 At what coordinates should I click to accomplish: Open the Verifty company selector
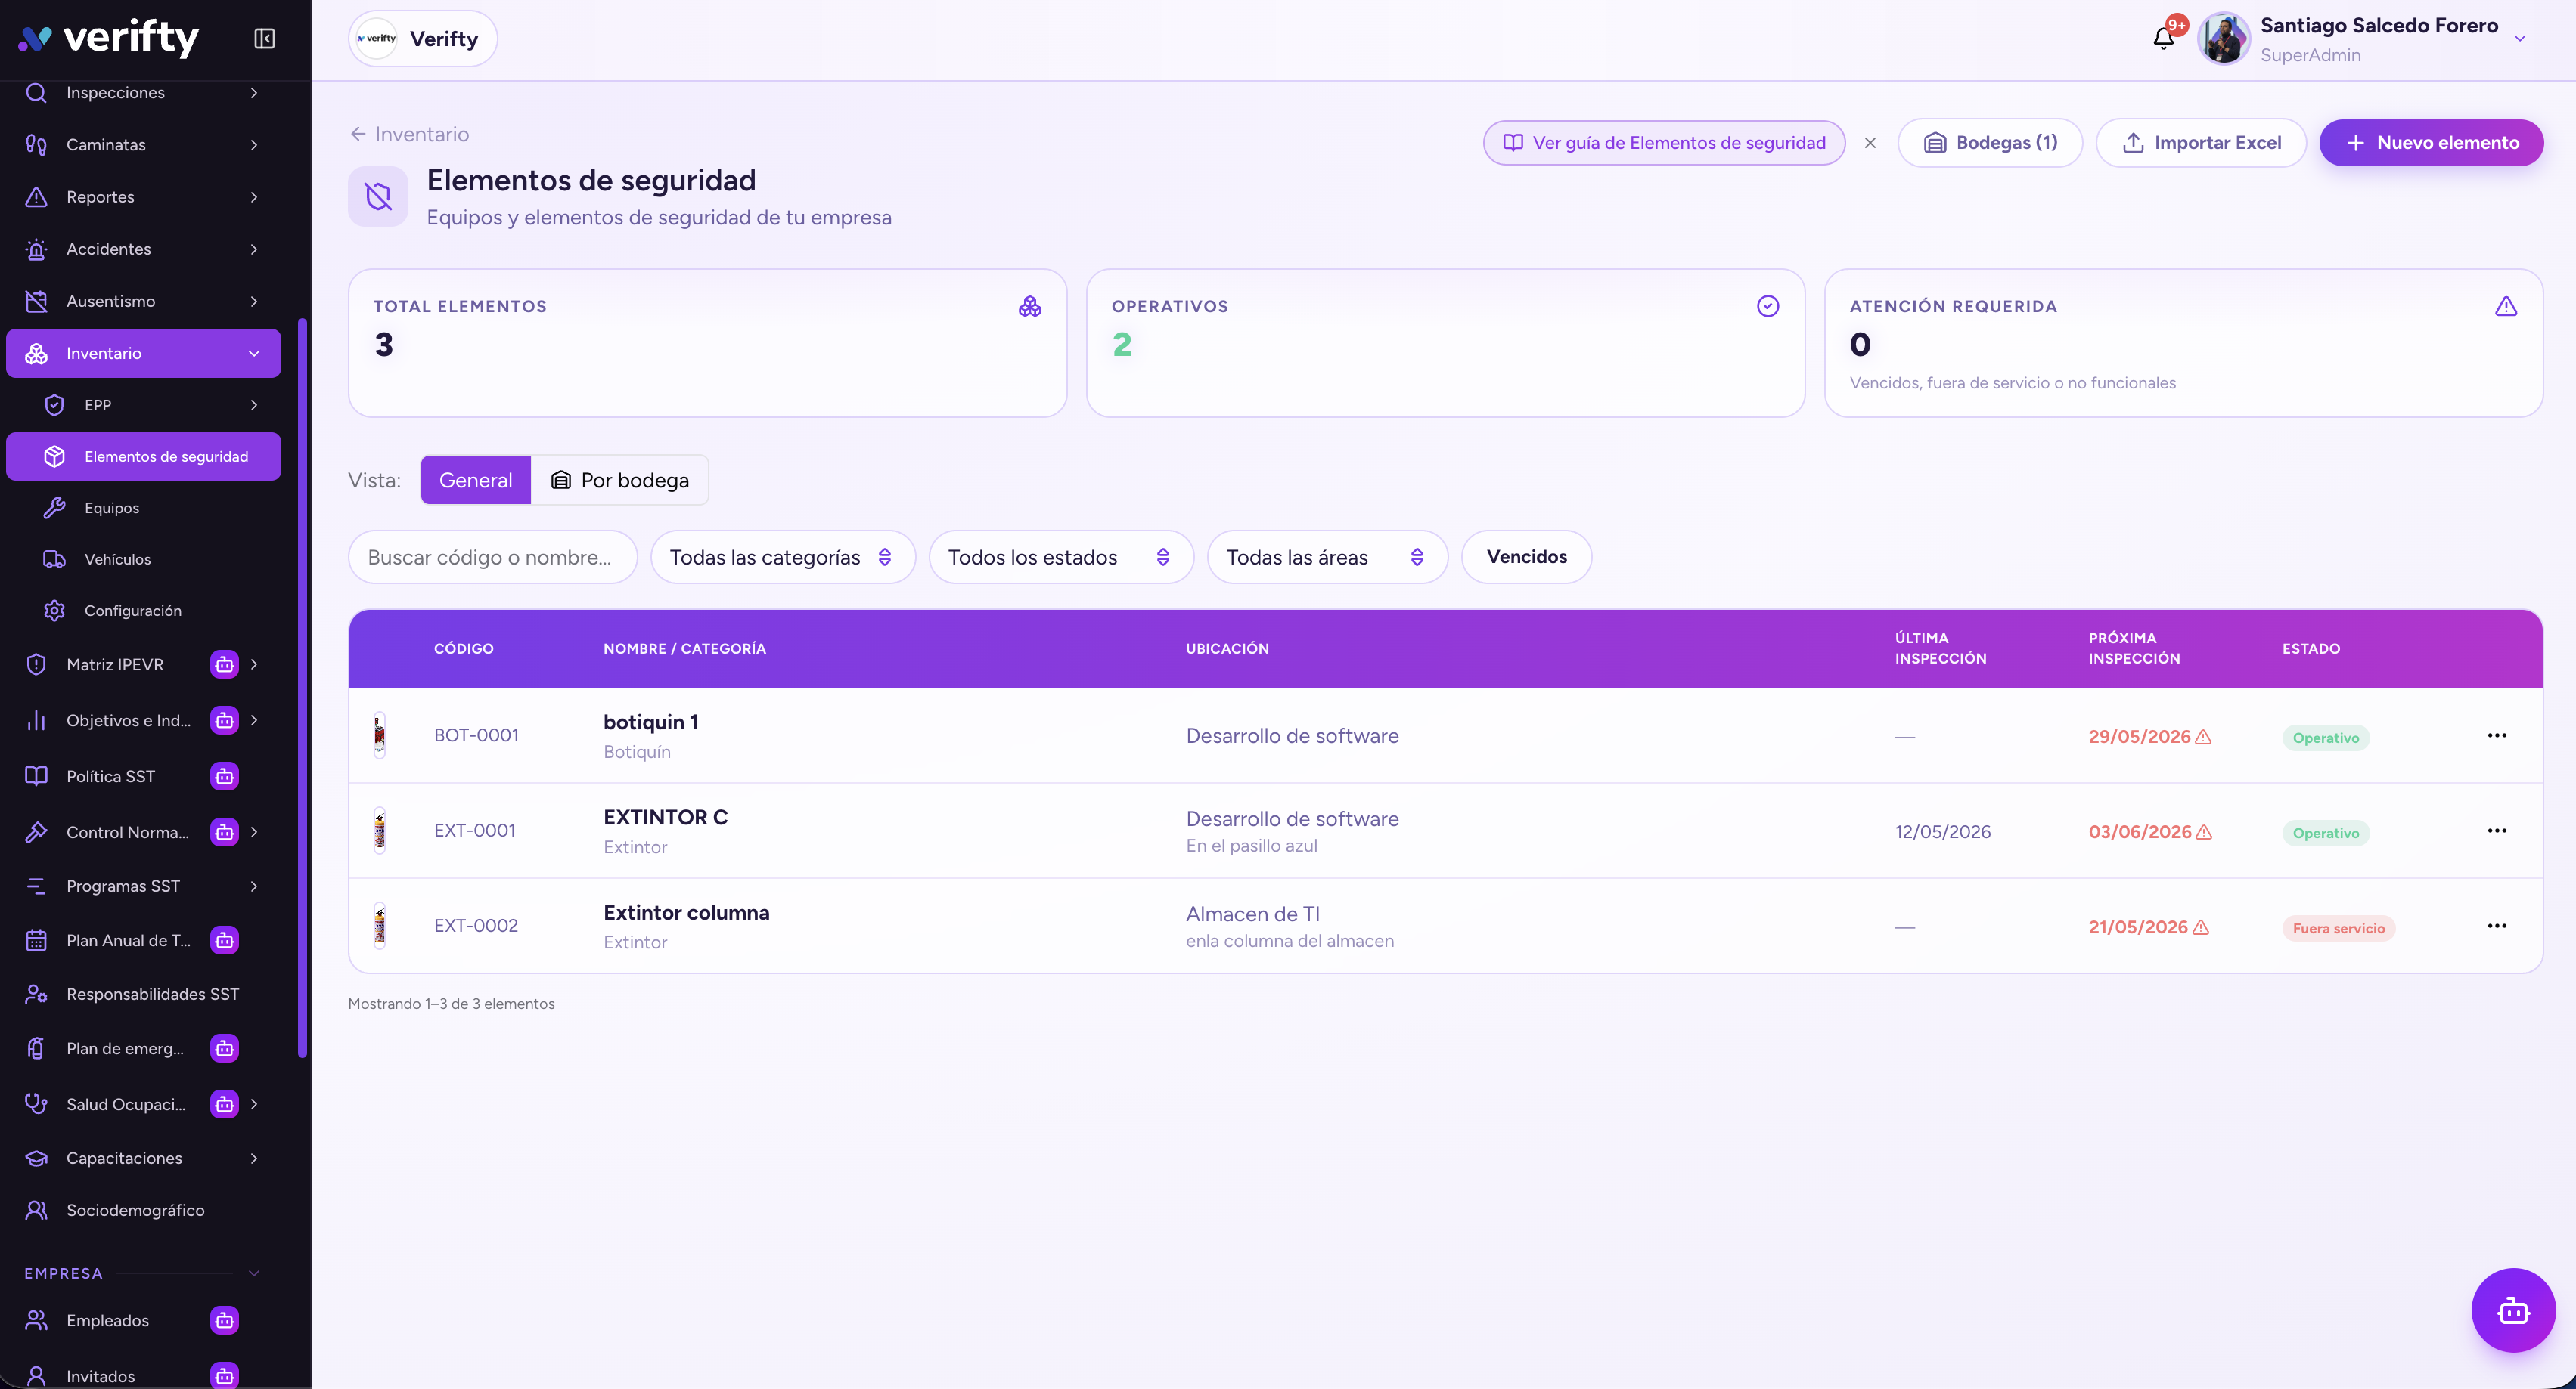423,39
